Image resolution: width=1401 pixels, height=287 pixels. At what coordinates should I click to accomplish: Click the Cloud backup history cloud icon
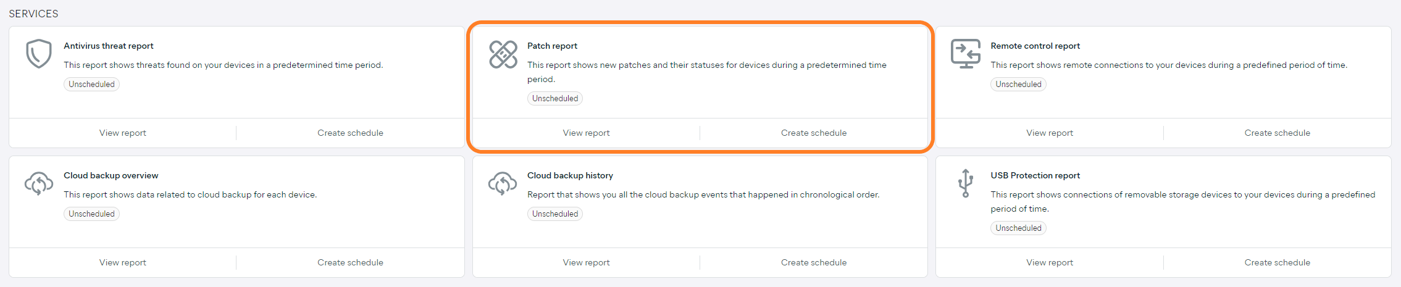coord(503,183)
